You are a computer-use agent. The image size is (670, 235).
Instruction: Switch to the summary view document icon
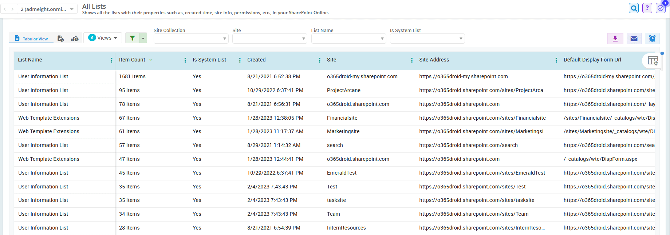(x=61, y=39)
